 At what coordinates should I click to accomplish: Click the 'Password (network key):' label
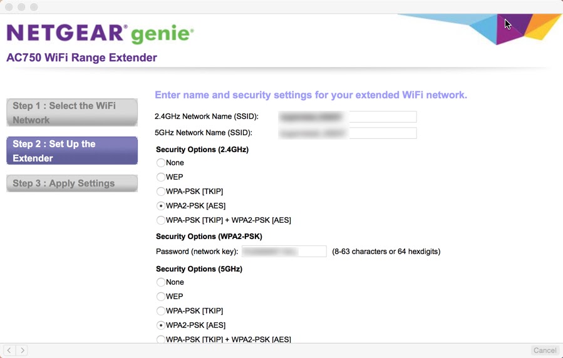[x=197, y=252]
